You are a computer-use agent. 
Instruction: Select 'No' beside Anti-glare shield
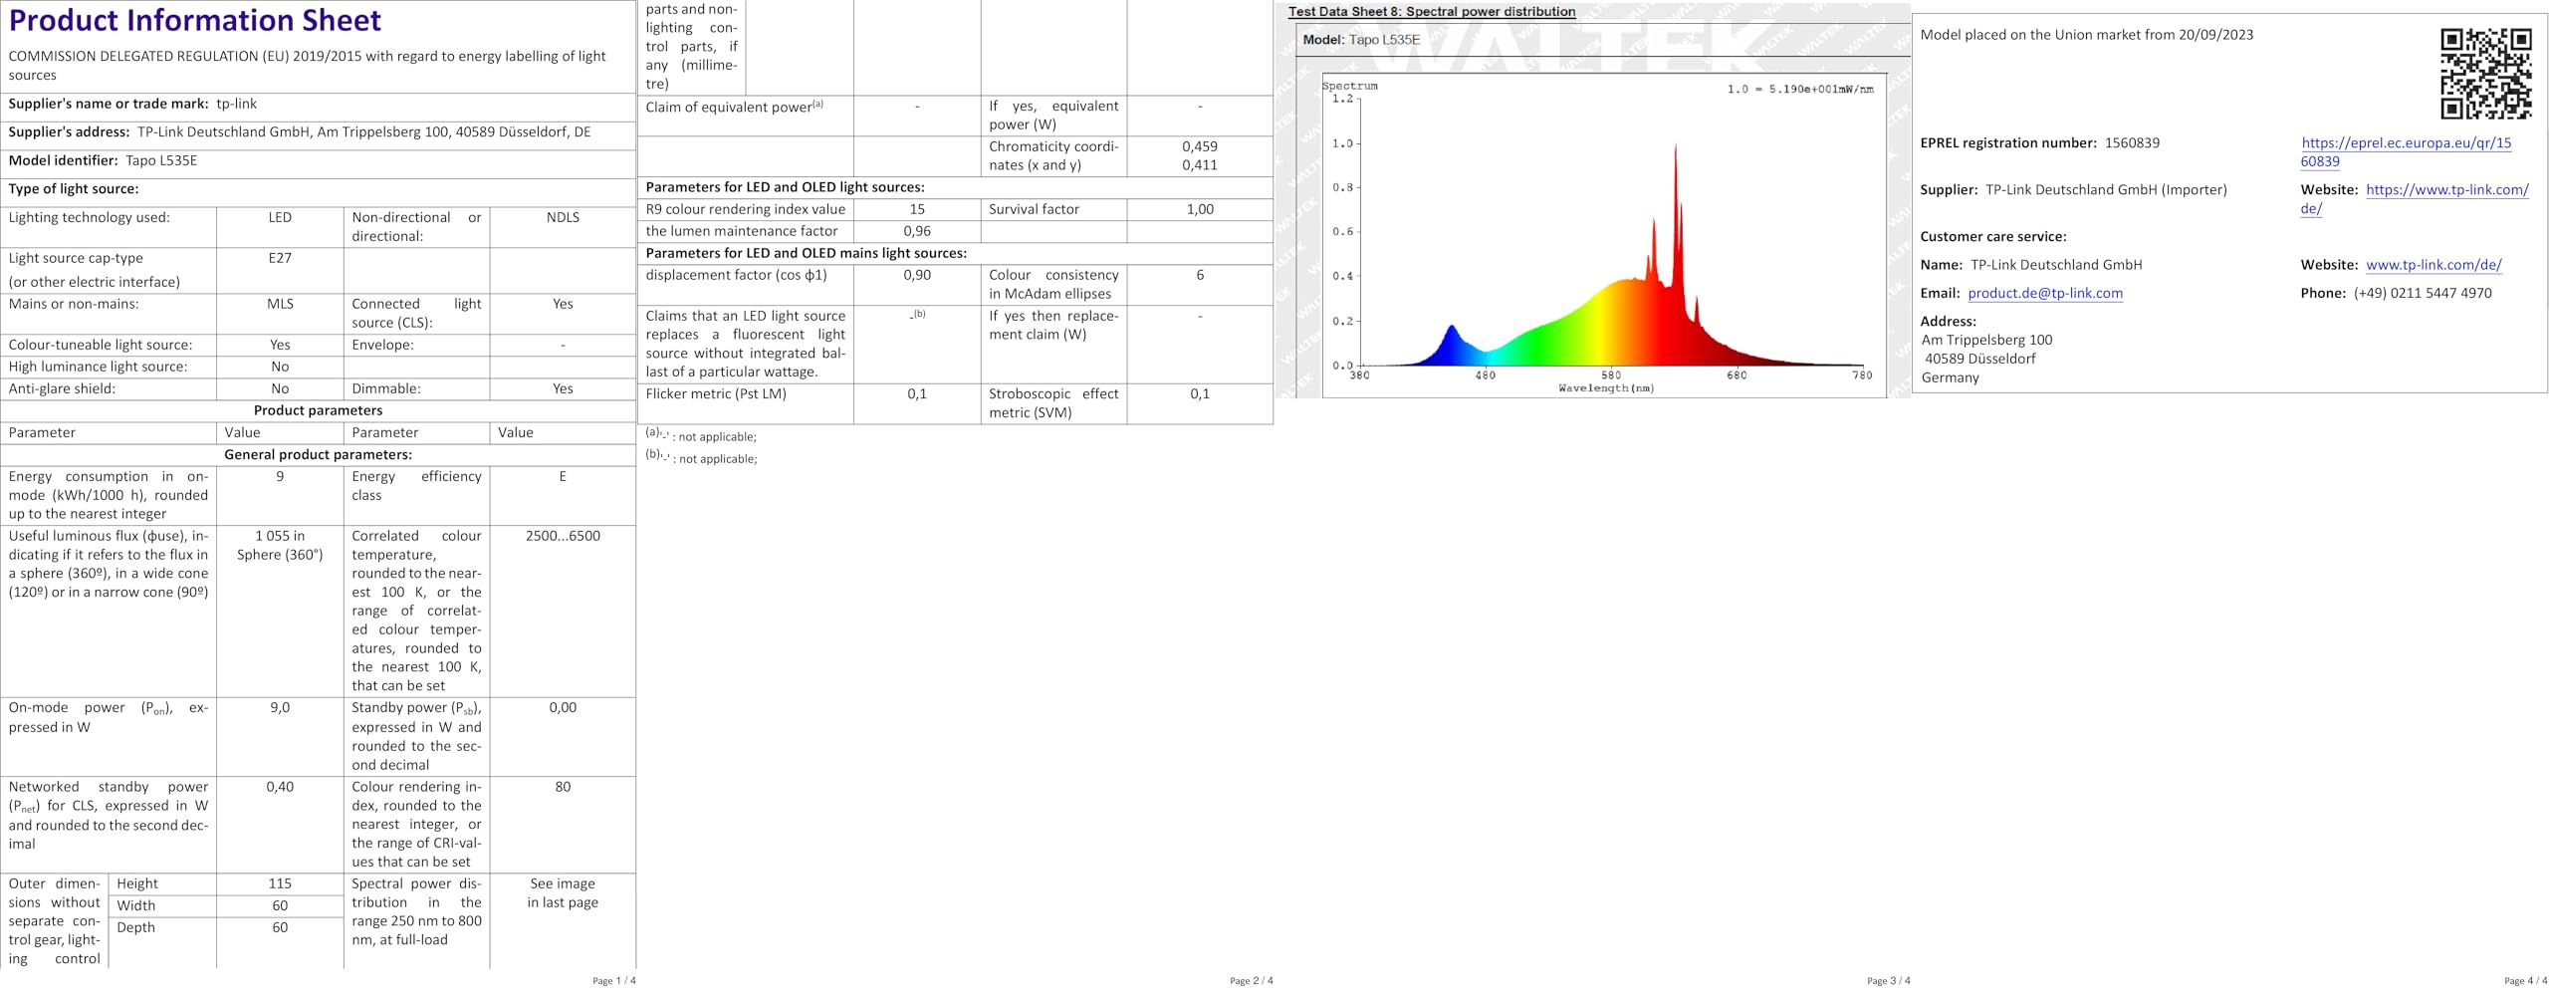(280, 388)
